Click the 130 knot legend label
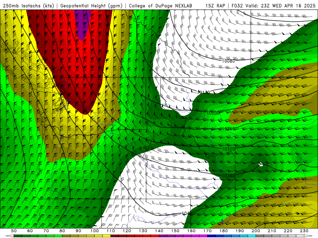318x238 pixels. point(143,231)
